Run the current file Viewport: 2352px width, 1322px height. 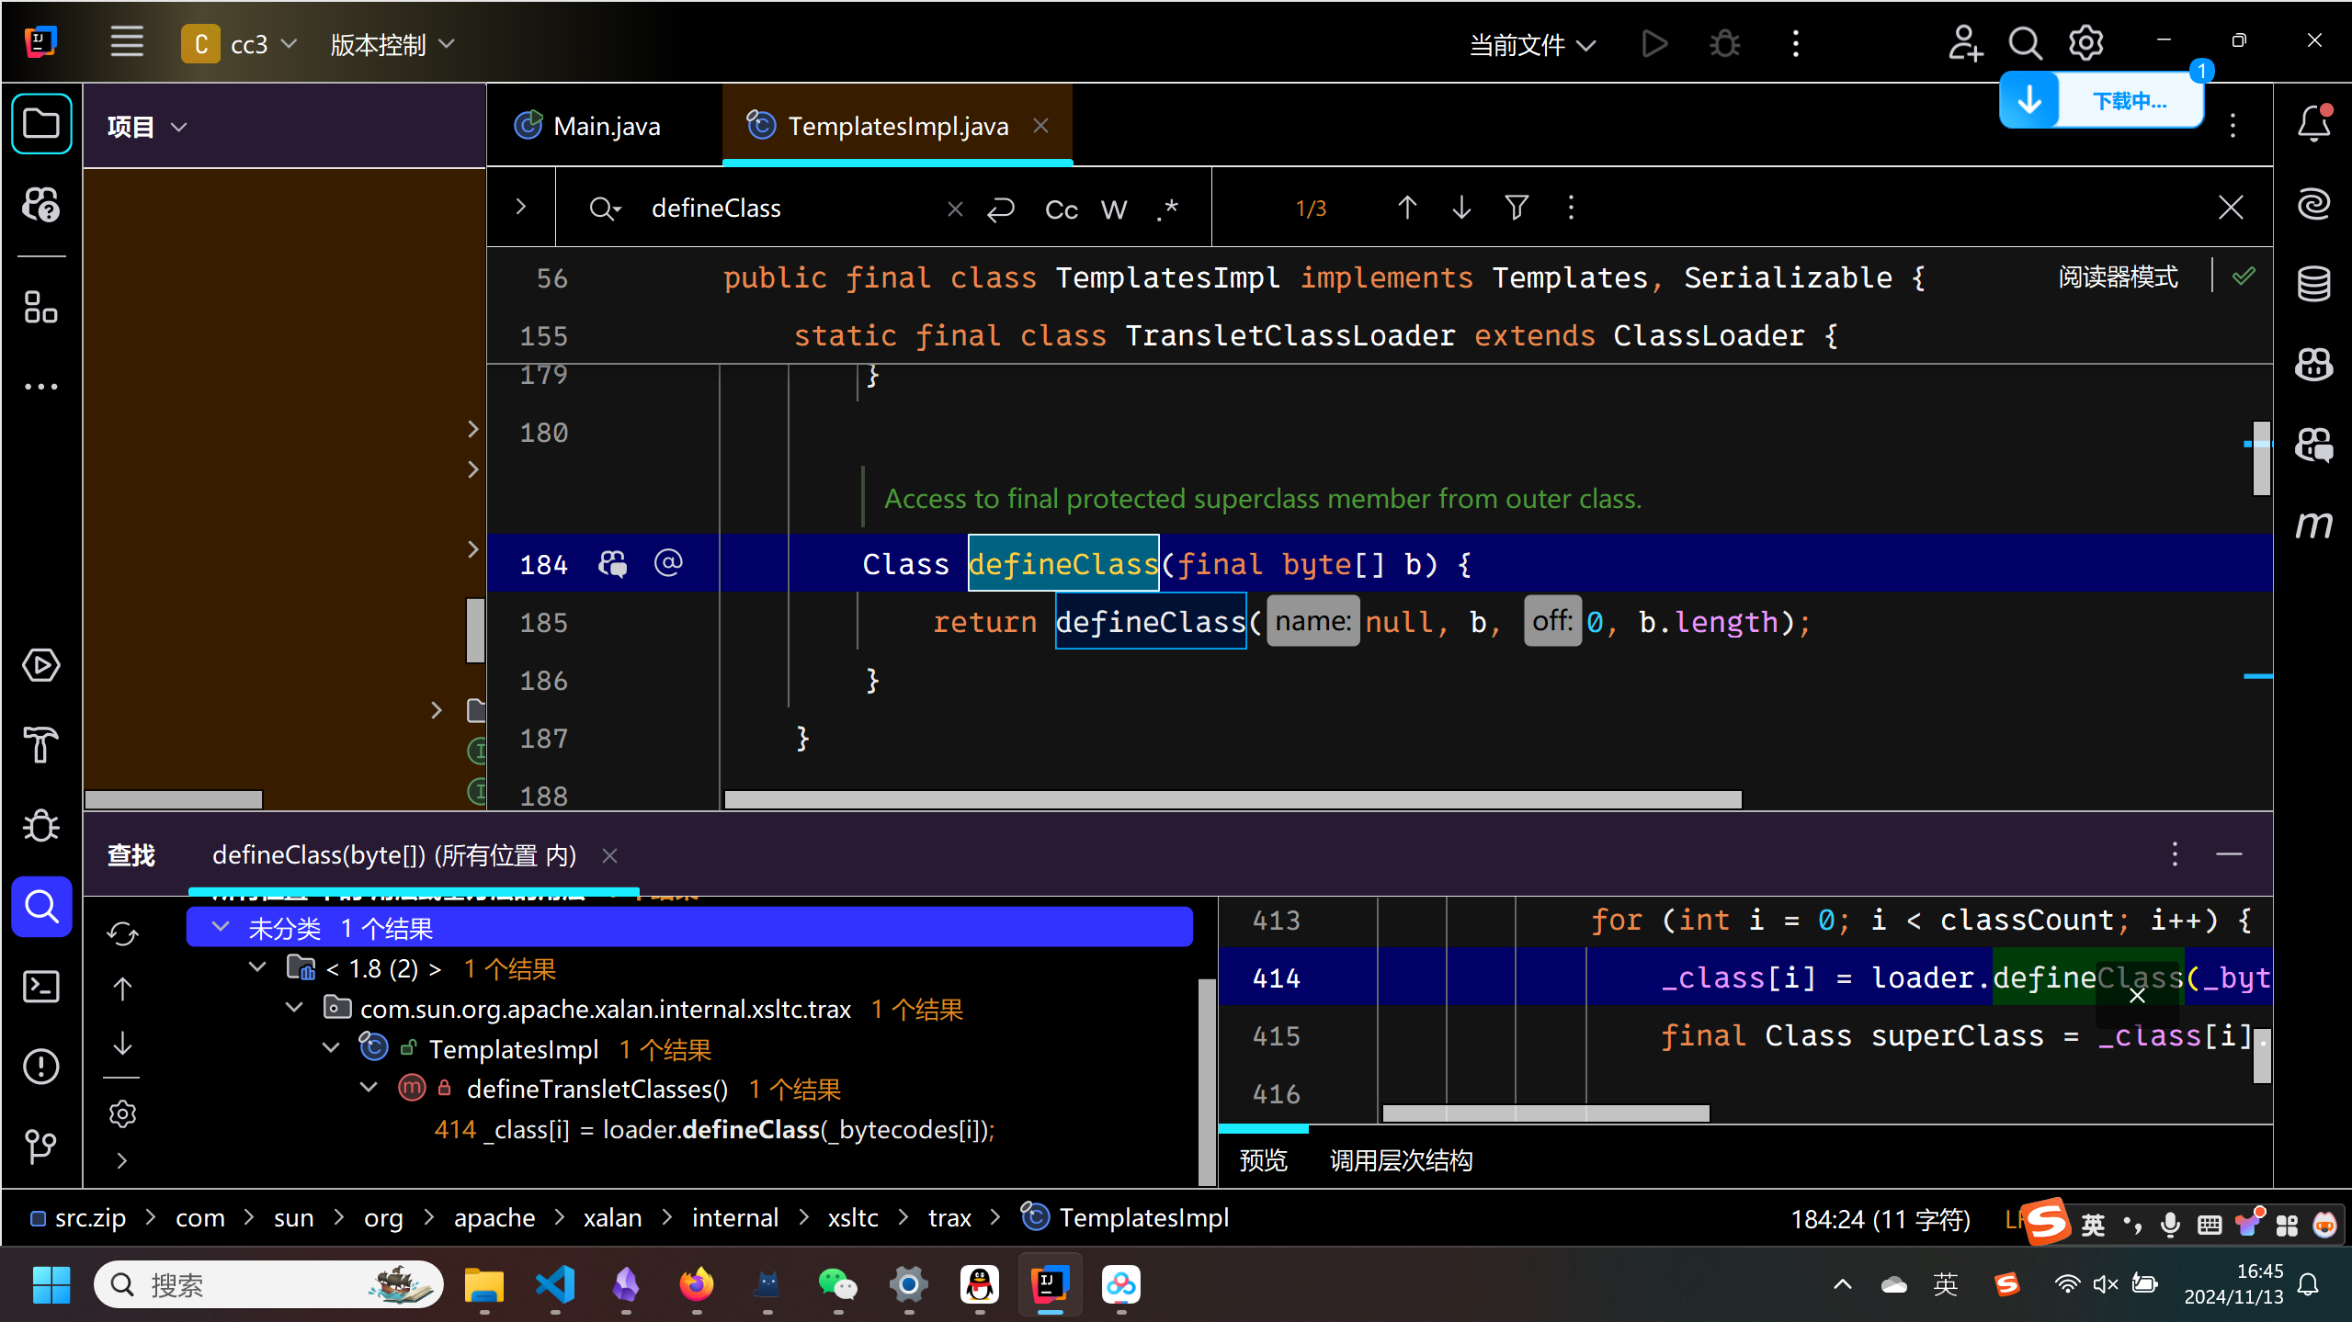click(1654, 43)
